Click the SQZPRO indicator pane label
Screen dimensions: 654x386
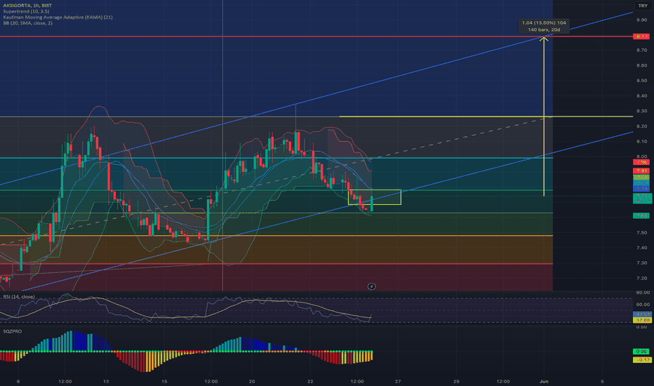(13, 331)
